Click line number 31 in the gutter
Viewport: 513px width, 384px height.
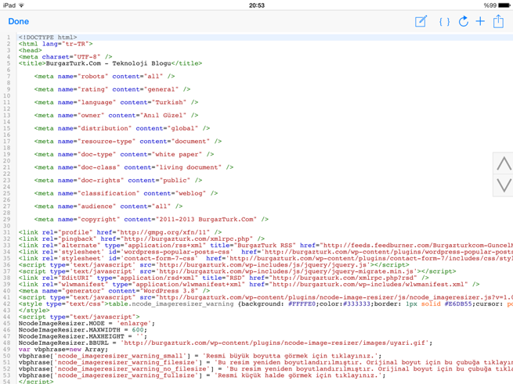7,232
